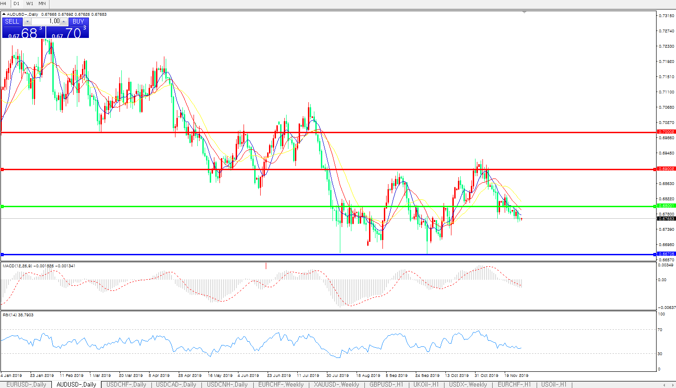Select the MN monthly timeframe
This screenshot has width=676, height=388.
click(42, 4)
